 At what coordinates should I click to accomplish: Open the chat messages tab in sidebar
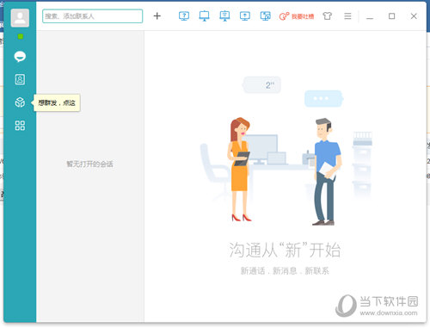tap(20, 57)
